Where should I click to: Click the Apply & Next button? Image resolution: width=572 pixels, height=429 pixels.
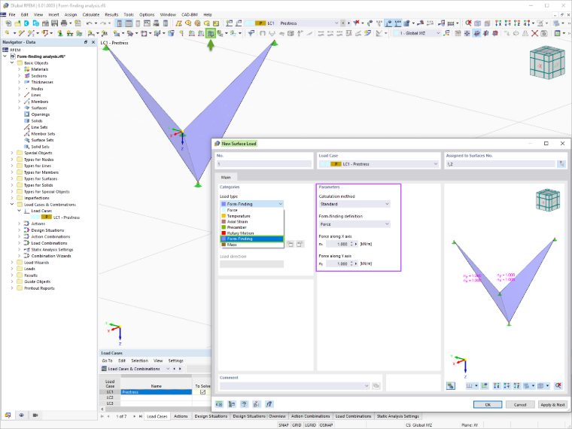552,405
